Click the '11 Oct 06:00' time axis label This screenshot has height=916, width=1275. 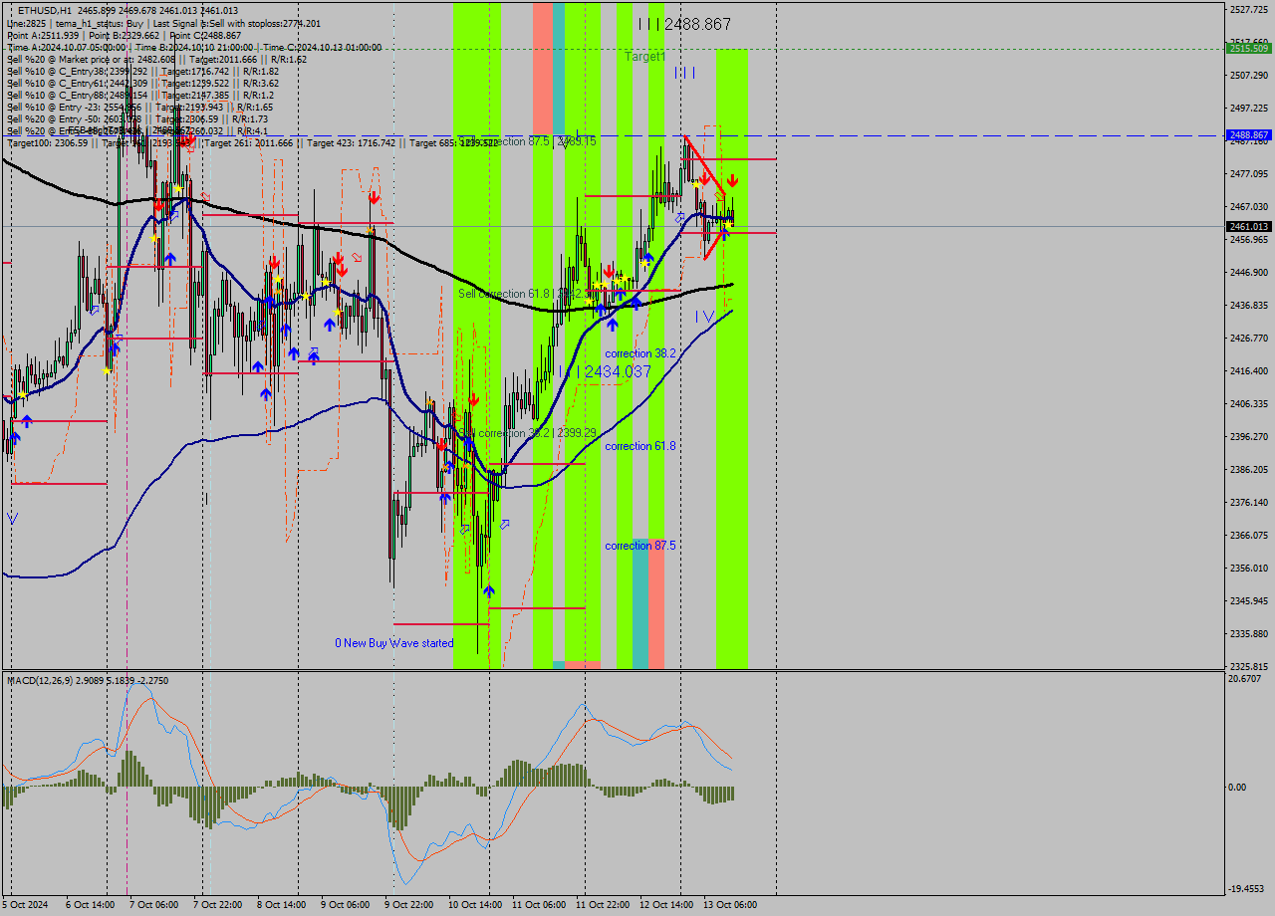click(x=538, y=905)
